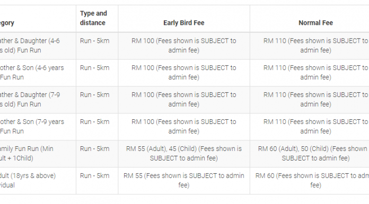This screenshot has height=204, width=369.
Task: Click the Normal Fee column header
Action: (315, 23)
